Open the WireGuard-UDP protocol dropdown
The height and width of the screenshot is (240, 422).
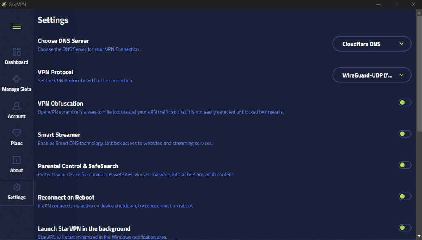point(372,75)
